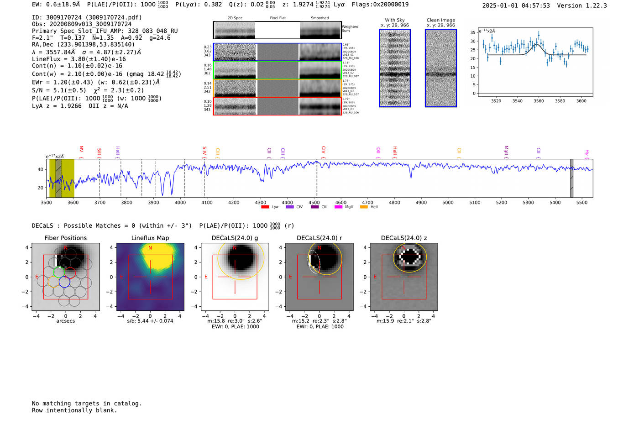Click the gray hatched band near 5460
639x435 pixels.
[x=571, y=178]
